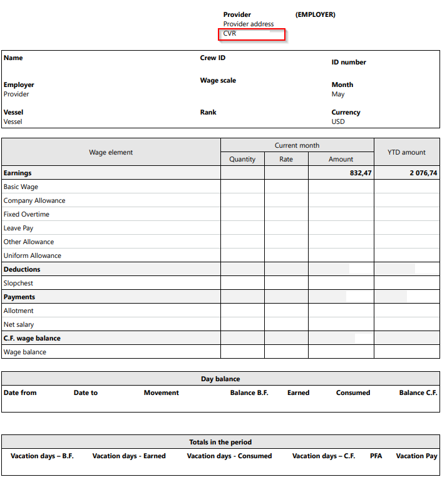Click the Wage scale label

tap(218, 80)
